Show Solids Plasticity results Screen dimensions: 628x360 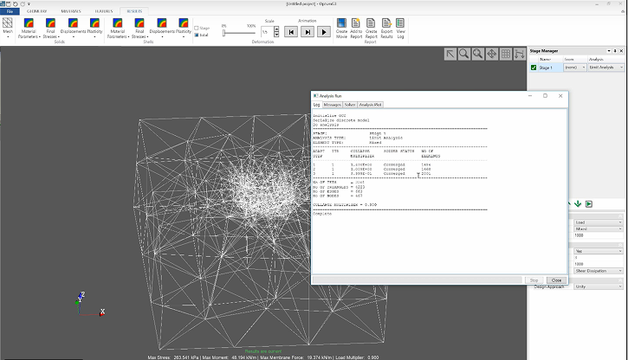point(94,28)
